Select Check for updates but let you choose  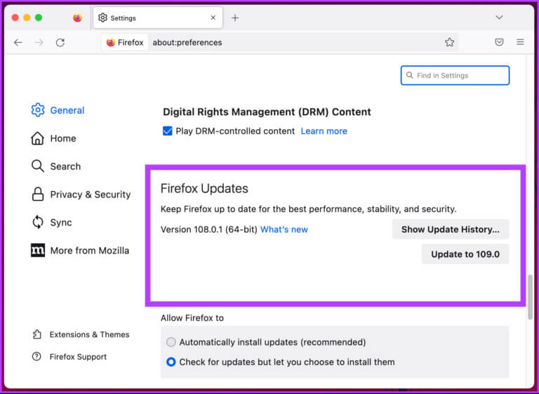pos(171,362)
